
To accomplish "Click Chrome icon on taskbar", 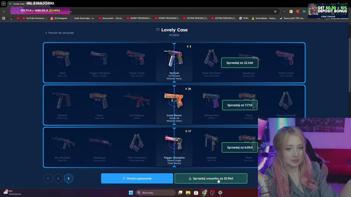I will (x=204, y=193).
